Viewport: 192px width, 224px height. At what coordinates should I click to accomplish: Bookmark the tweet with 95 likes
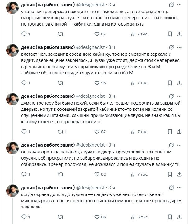pyautogui.click(x=170, y=83)
